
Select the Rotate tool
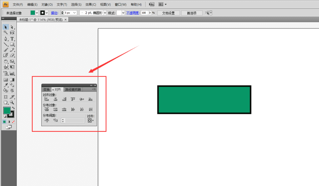tap(6, 62)
